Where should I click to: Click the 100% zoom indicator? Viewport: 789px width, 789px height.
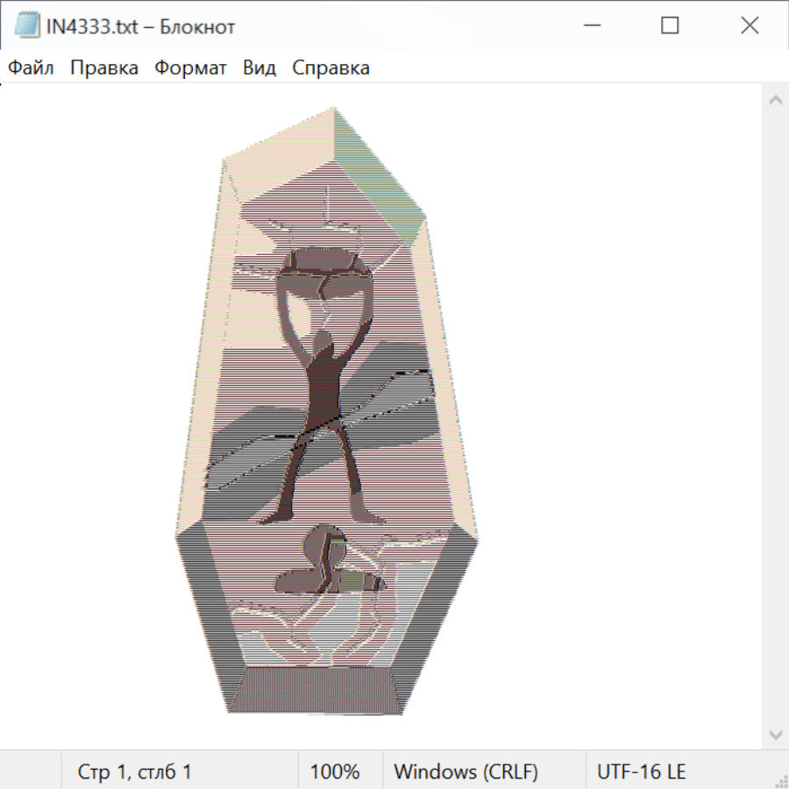(335, 772)
